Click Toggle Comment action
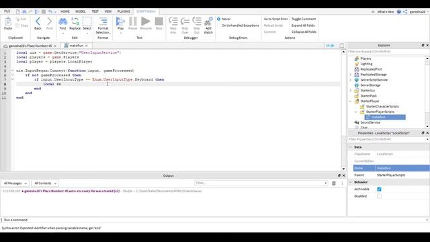The width and height of the screenshot is (430, 242). click(304, 19)
